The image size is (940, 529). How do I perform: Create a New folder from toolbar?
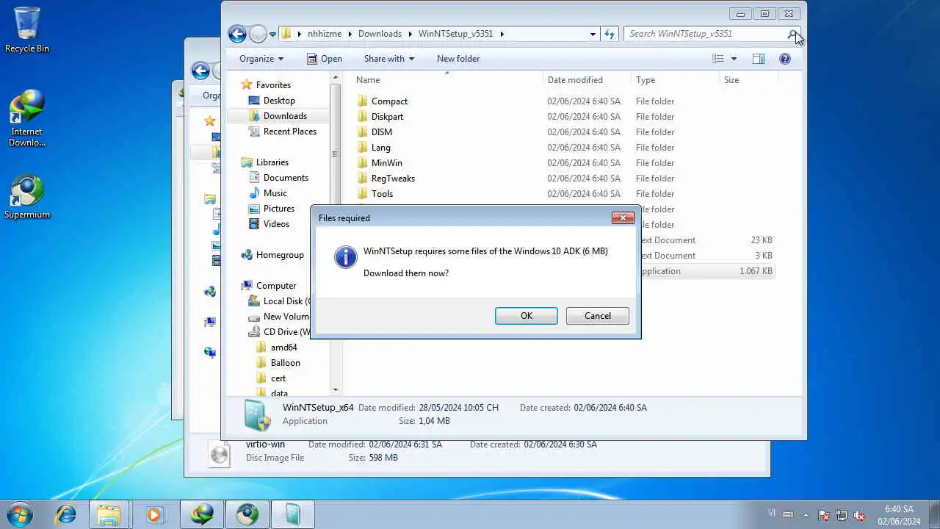click(458, 59)
